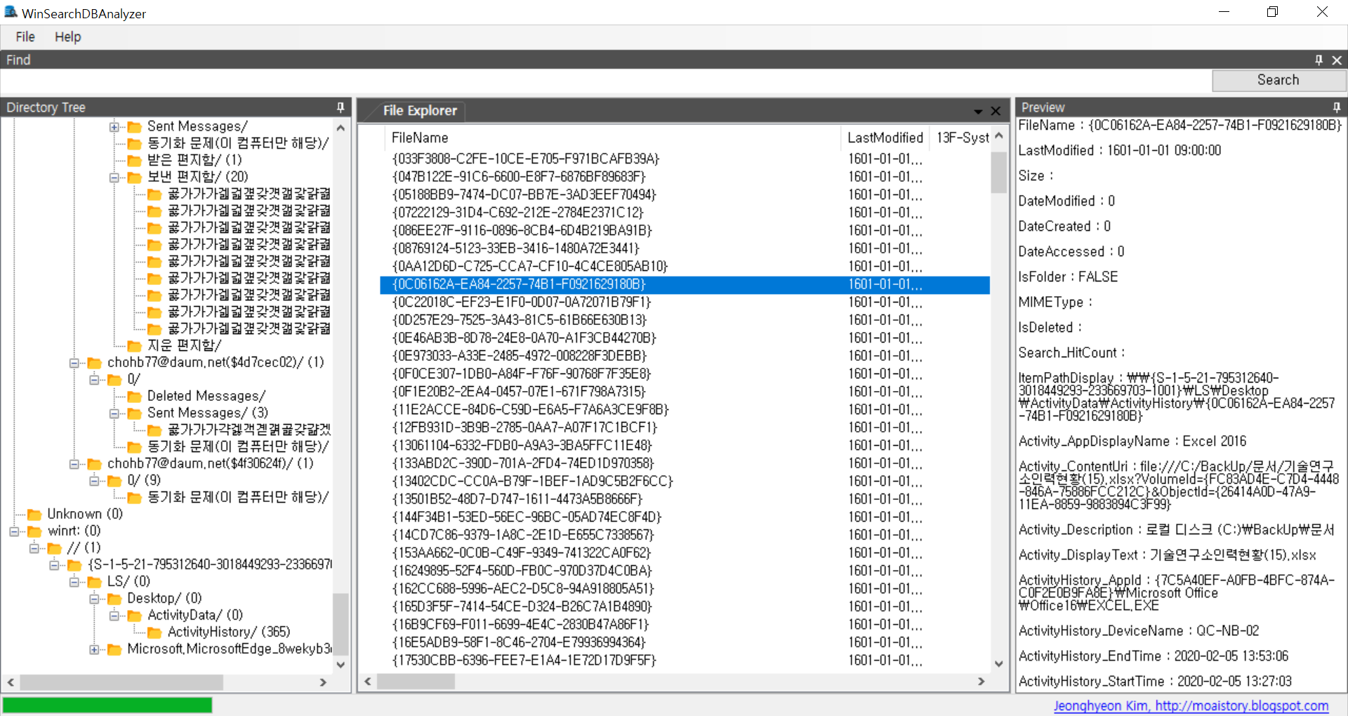This screenshot has width=1348, height=716.
Task: Open the Help menu
Action: click(68, 37)
